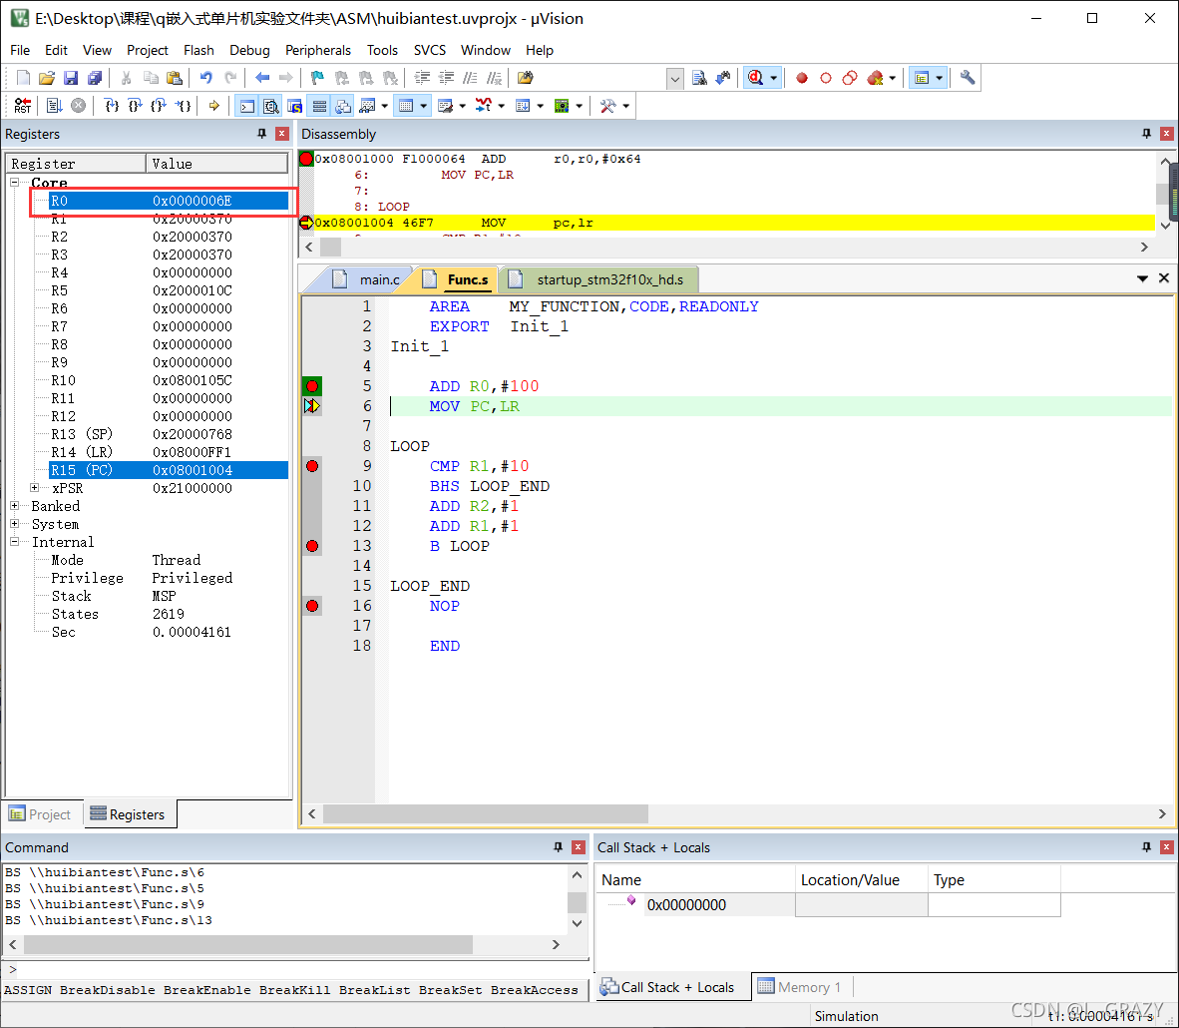Create a new file with the New icon

click(23, 78)
